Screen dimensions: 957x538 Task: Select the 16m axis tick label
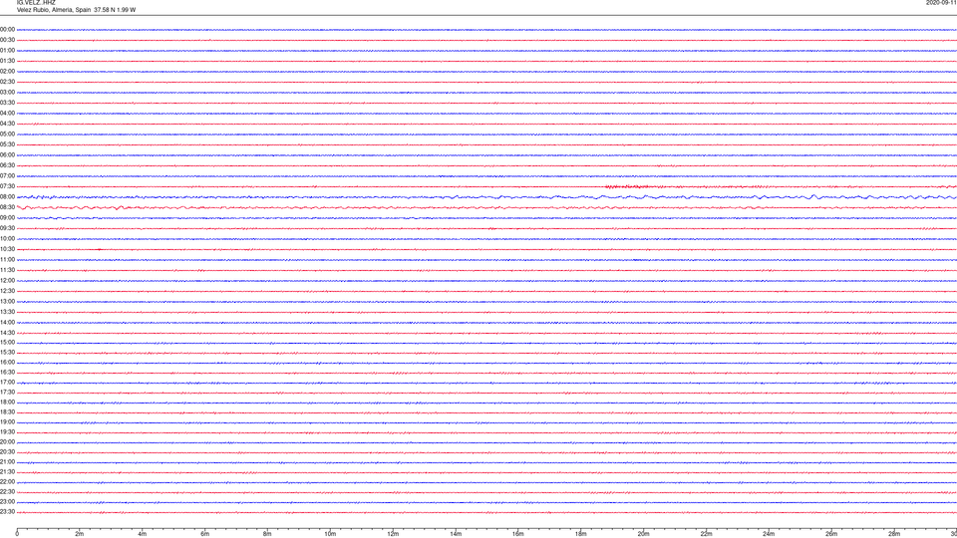tap(518, 534)
